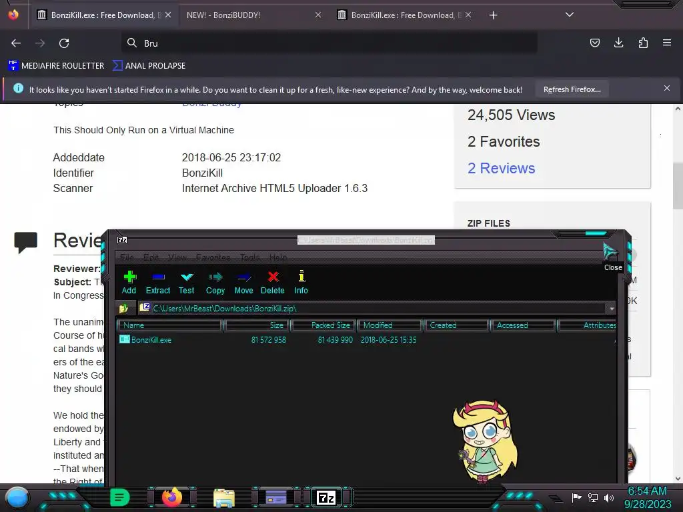Open the Pocket save icon
683x512 pixels.
(x=594, y=43)
